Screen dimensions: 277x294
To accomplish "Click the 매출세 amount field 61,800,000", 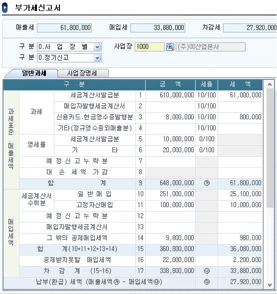I will [x=64, y=28].
